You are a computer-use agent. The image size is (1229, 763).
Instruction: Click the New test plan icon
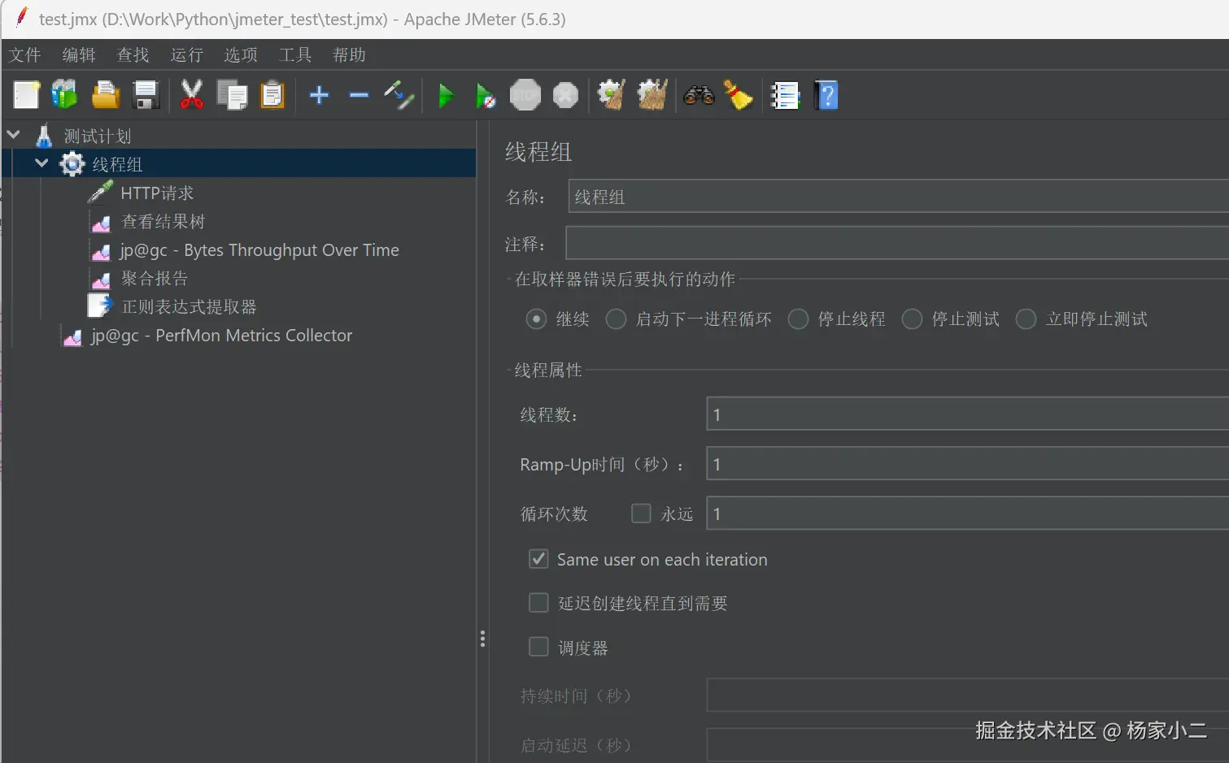[x=26, y=95]
